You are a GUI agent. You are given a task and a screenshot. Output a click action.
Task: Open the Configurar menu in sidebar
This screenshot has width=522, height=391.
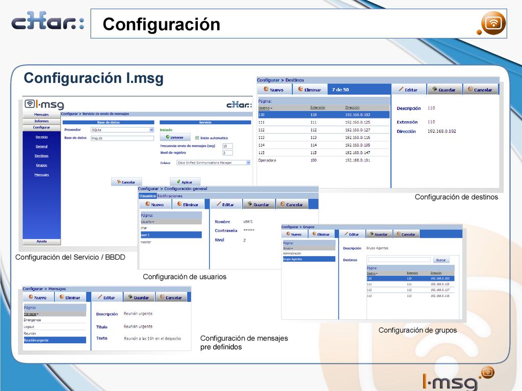coord(41,127)
